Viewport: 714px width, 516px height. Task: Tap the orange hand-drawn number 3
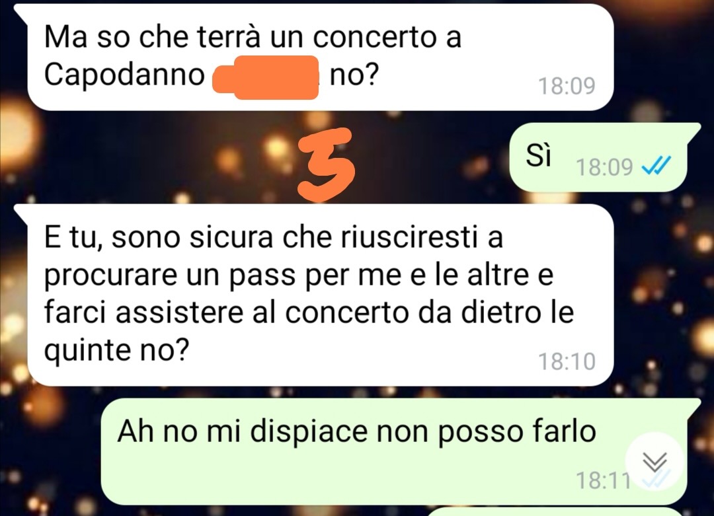tap(325, 164)
